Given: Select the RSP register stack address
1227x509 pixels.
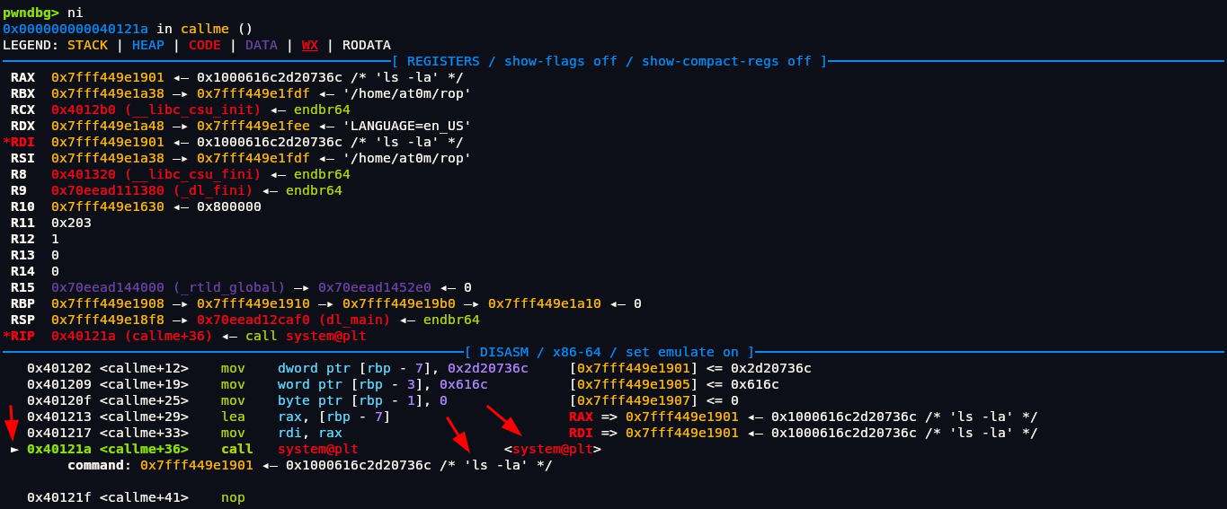Looking at the screenshot, I should coord(108,320).
